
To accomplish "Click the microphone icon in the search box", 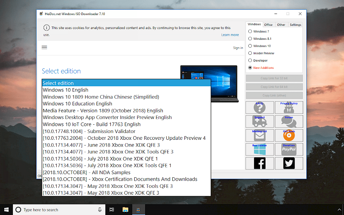I will [x=100, y=210].
